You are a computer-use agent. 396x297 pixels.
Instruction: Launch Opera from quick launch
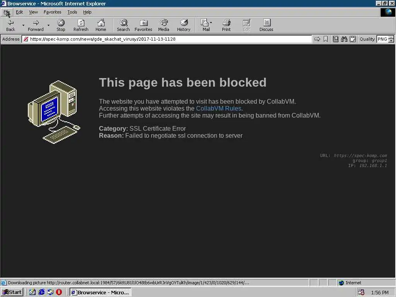point(59,292)
